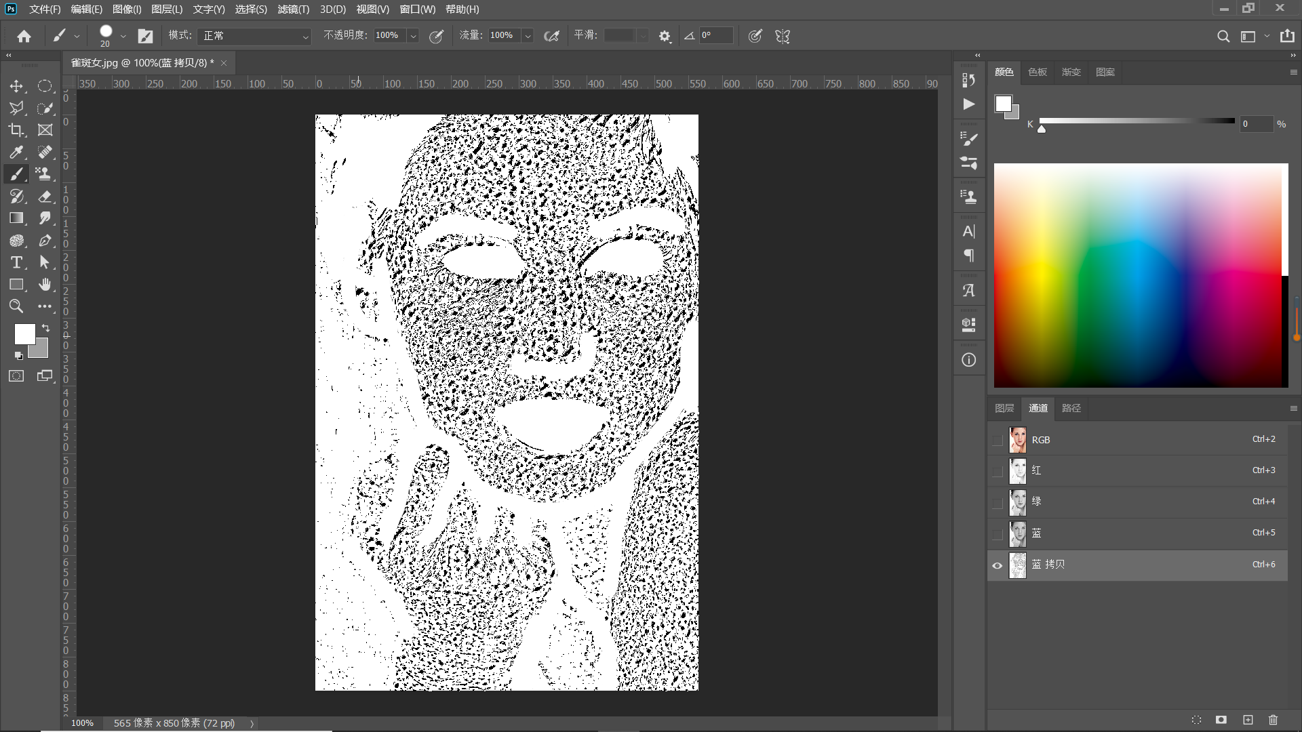The image size is (1302, 732).
Task: Select the Horizontal Type tool
Action: (16, 262)
